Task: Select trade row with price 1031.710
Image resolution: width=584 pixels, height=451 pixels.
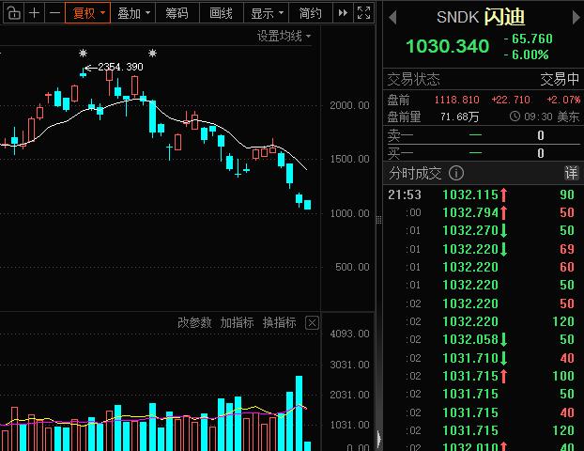Action: pos(483,358)
